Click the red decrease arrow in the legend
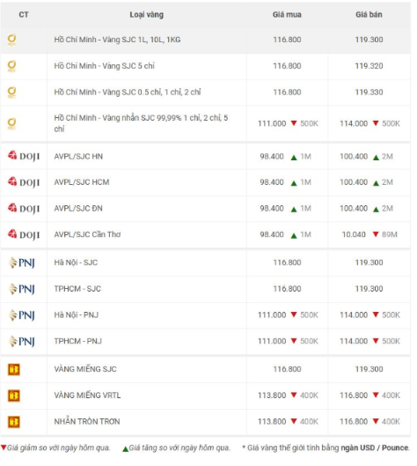The image size is (417, 466). pos(4,448)
